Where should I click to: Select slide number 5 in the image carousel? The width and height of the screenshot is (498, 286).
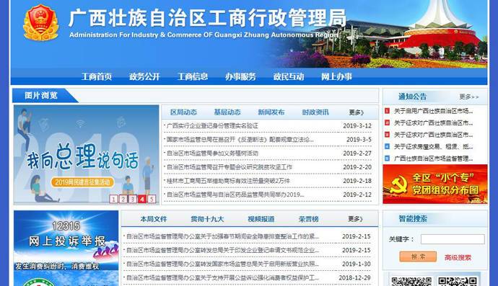click(x=152, y=199)
